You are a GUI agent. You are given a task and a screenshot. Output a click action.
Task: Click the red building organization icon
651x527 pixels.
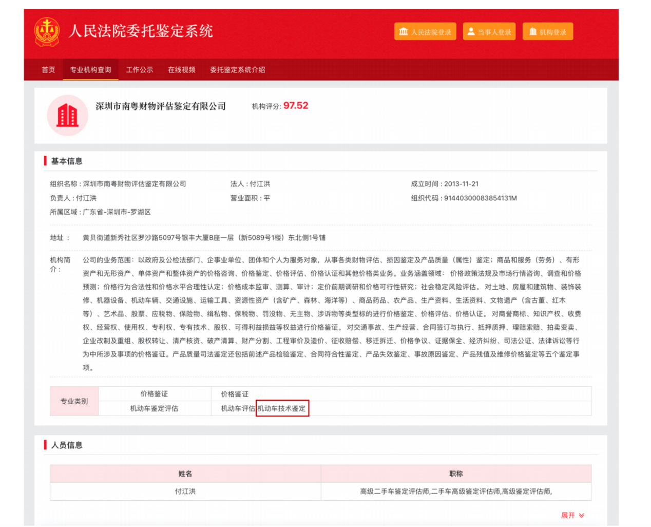coord(67,116)
